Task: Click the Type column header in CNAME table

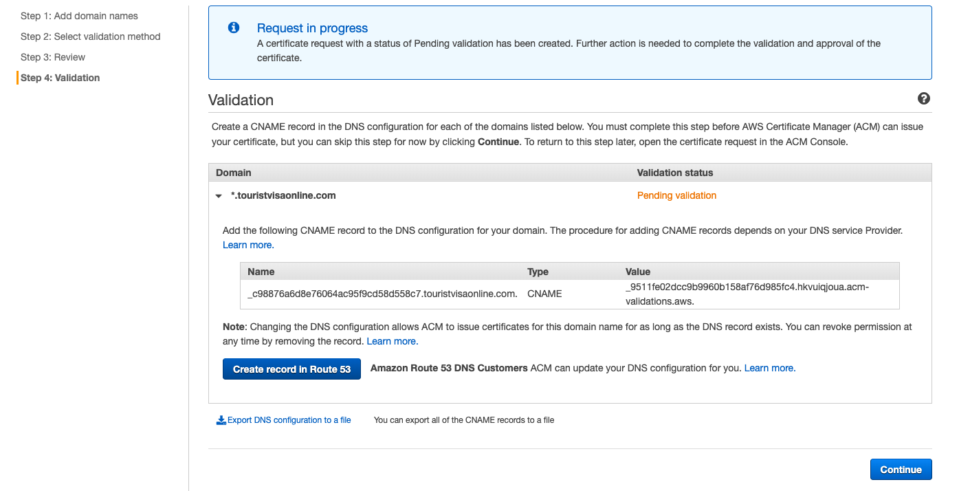Action: click(x=538, y=272)
